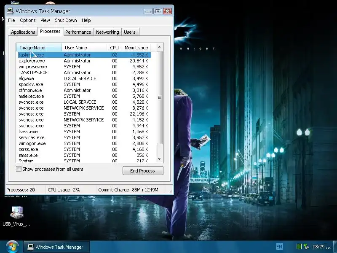Sort by Mem Usage column header
Screen dimensions: 337x253
click(x=136, y=48)
